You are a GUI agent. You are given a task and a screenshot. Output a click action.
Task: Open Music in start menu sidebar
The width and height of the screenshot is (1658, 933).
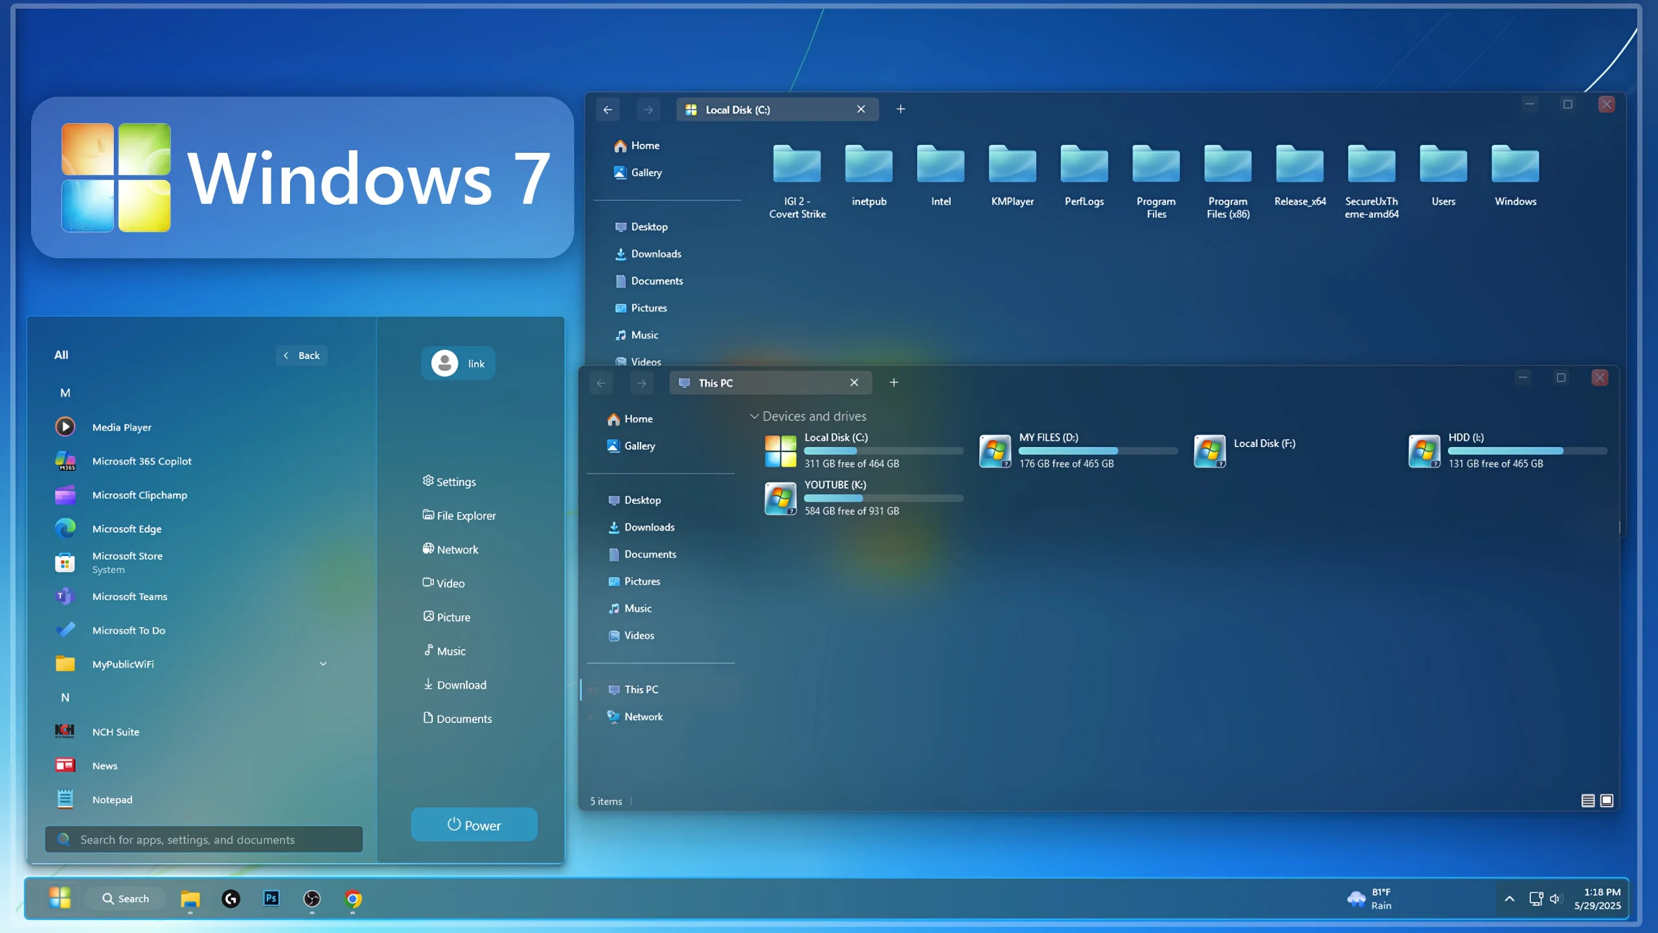(x=444, y=651)
